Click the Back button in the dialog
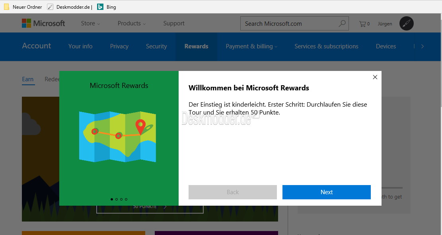The height and width of the screenshot is (235, 442). (233, 192)
